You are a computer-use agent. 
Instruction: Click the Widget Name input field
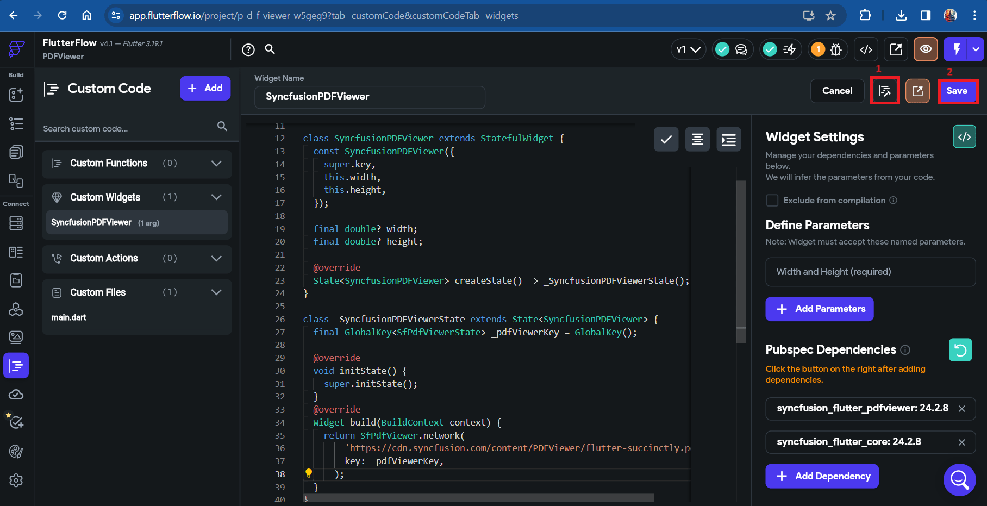click(x=370, y=97)
